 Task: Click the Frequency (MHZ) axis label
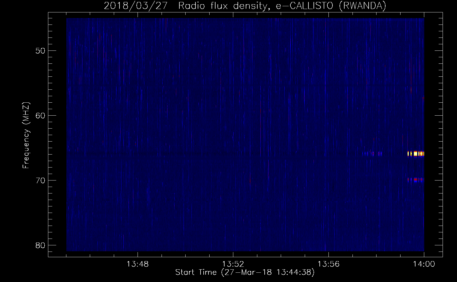tap(26, 135)
